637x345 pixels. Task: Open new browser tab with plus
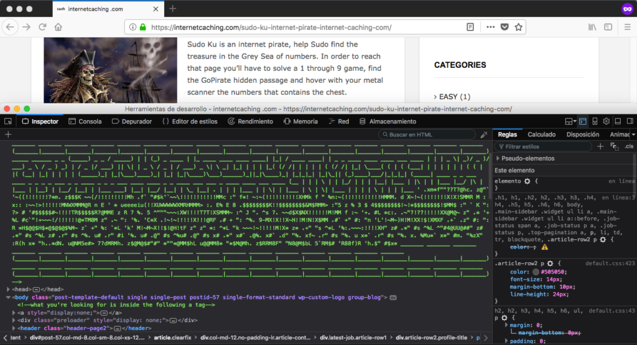tap(173, 9)
